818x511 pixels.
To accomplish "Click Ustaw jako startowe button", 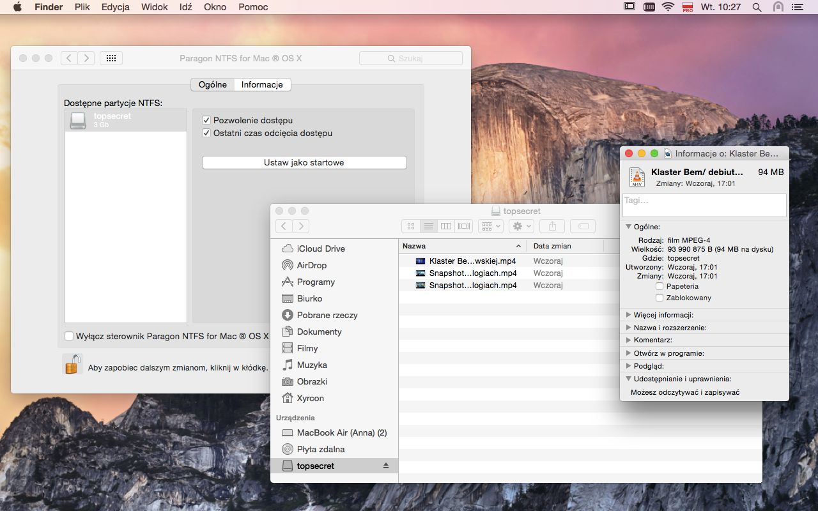I will [304, 162].
